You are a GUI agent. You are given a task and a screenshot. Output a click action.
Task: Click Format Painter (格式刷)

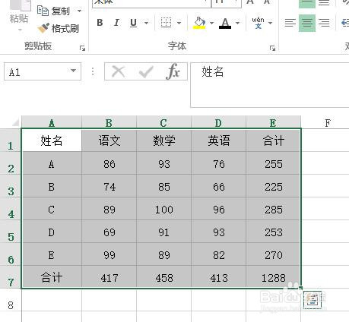coord(59,28)
